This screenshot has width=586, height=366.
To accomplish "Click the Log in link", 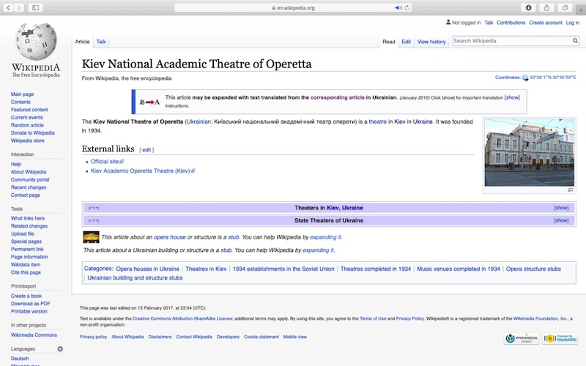I will (572, 23).
